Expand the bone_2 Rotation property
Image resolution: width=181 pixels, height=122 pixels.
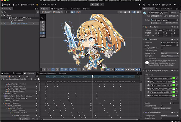tap(5, 106)
